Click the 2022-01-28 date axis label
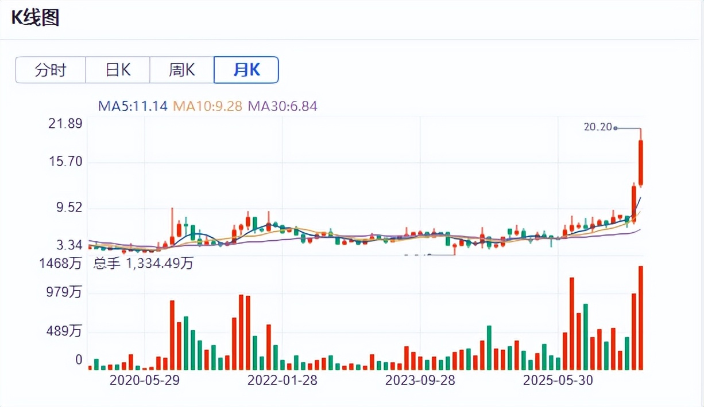704x407 pixels. [282, 380]
